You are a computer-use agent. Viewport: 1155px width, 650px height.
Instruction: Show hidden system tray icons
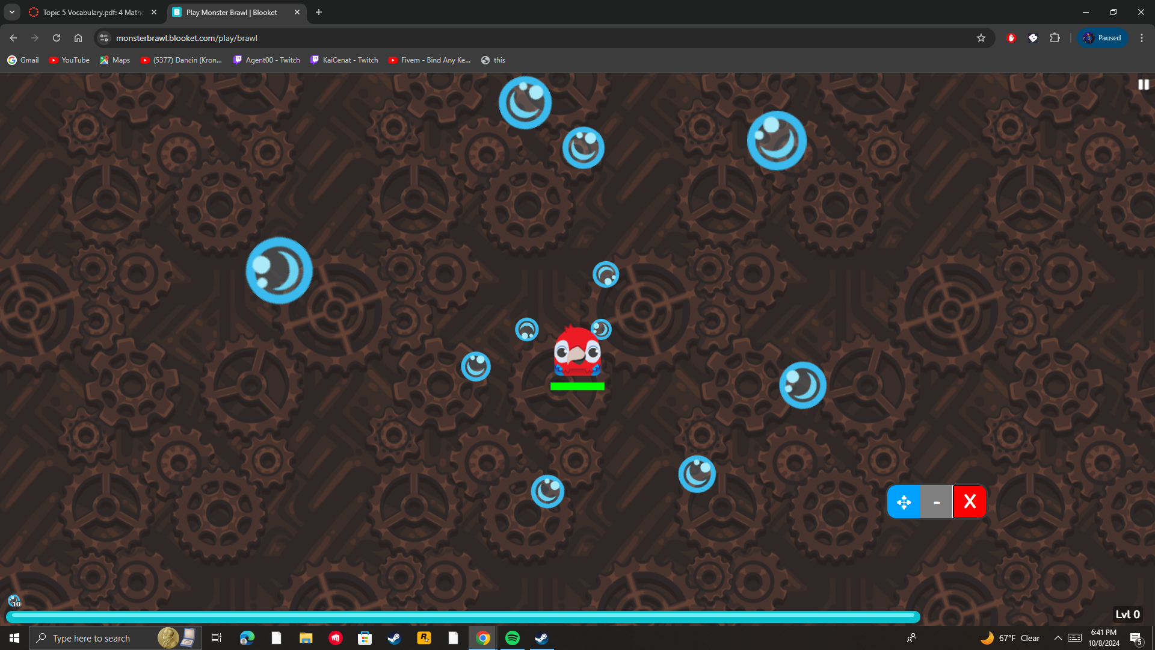point(1058,638)
